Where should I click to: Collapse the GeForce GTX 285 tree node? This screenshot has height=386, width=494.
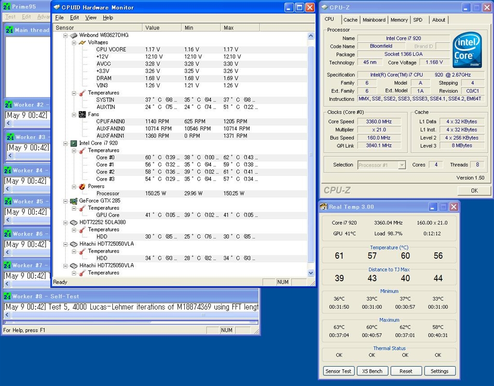(66, 201)
